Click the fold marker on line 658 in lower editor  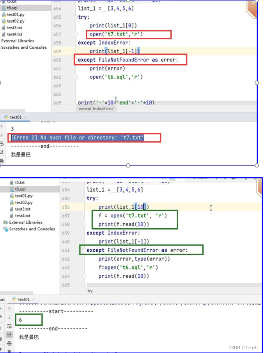[x=84, y=224]
